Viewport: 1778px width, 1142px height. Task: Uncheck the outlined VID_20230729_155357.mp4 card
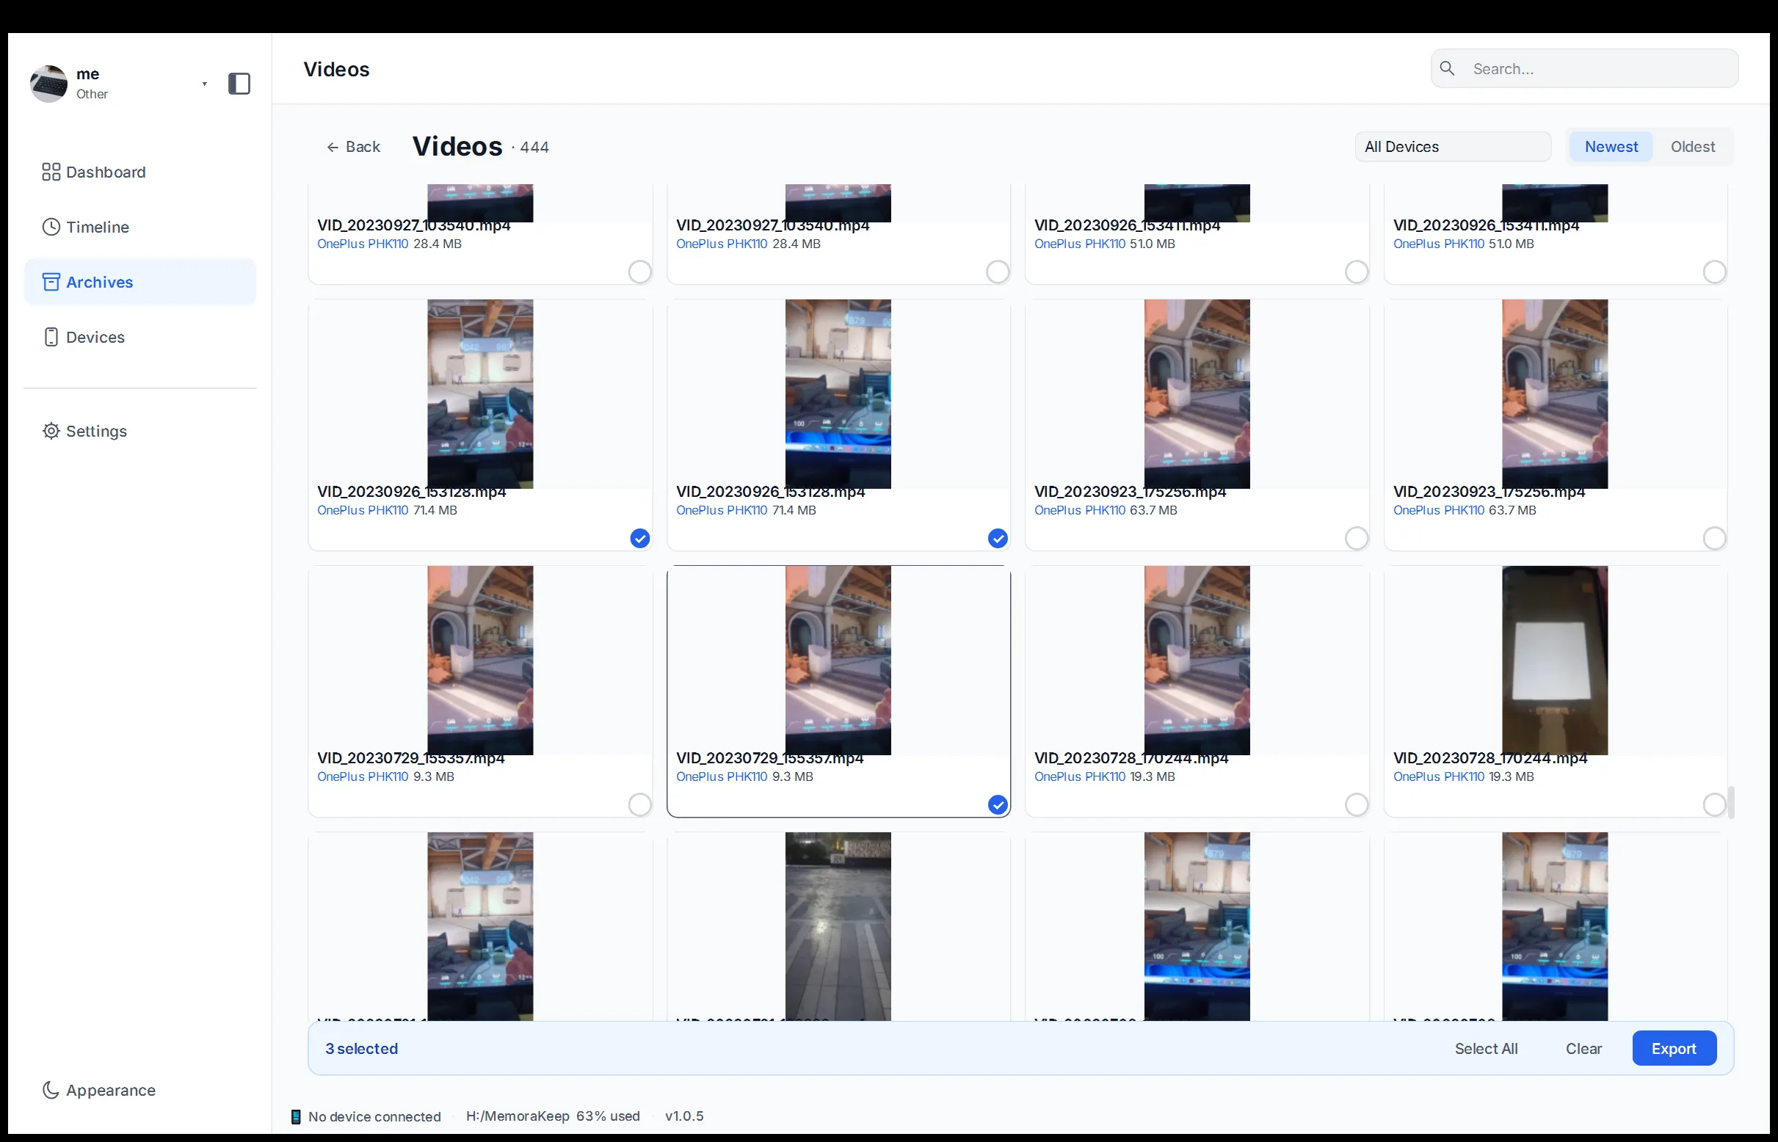click(998, 804)
